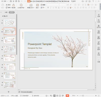Open the Home (开始) ribbon tab

click(x=29, y=1)
